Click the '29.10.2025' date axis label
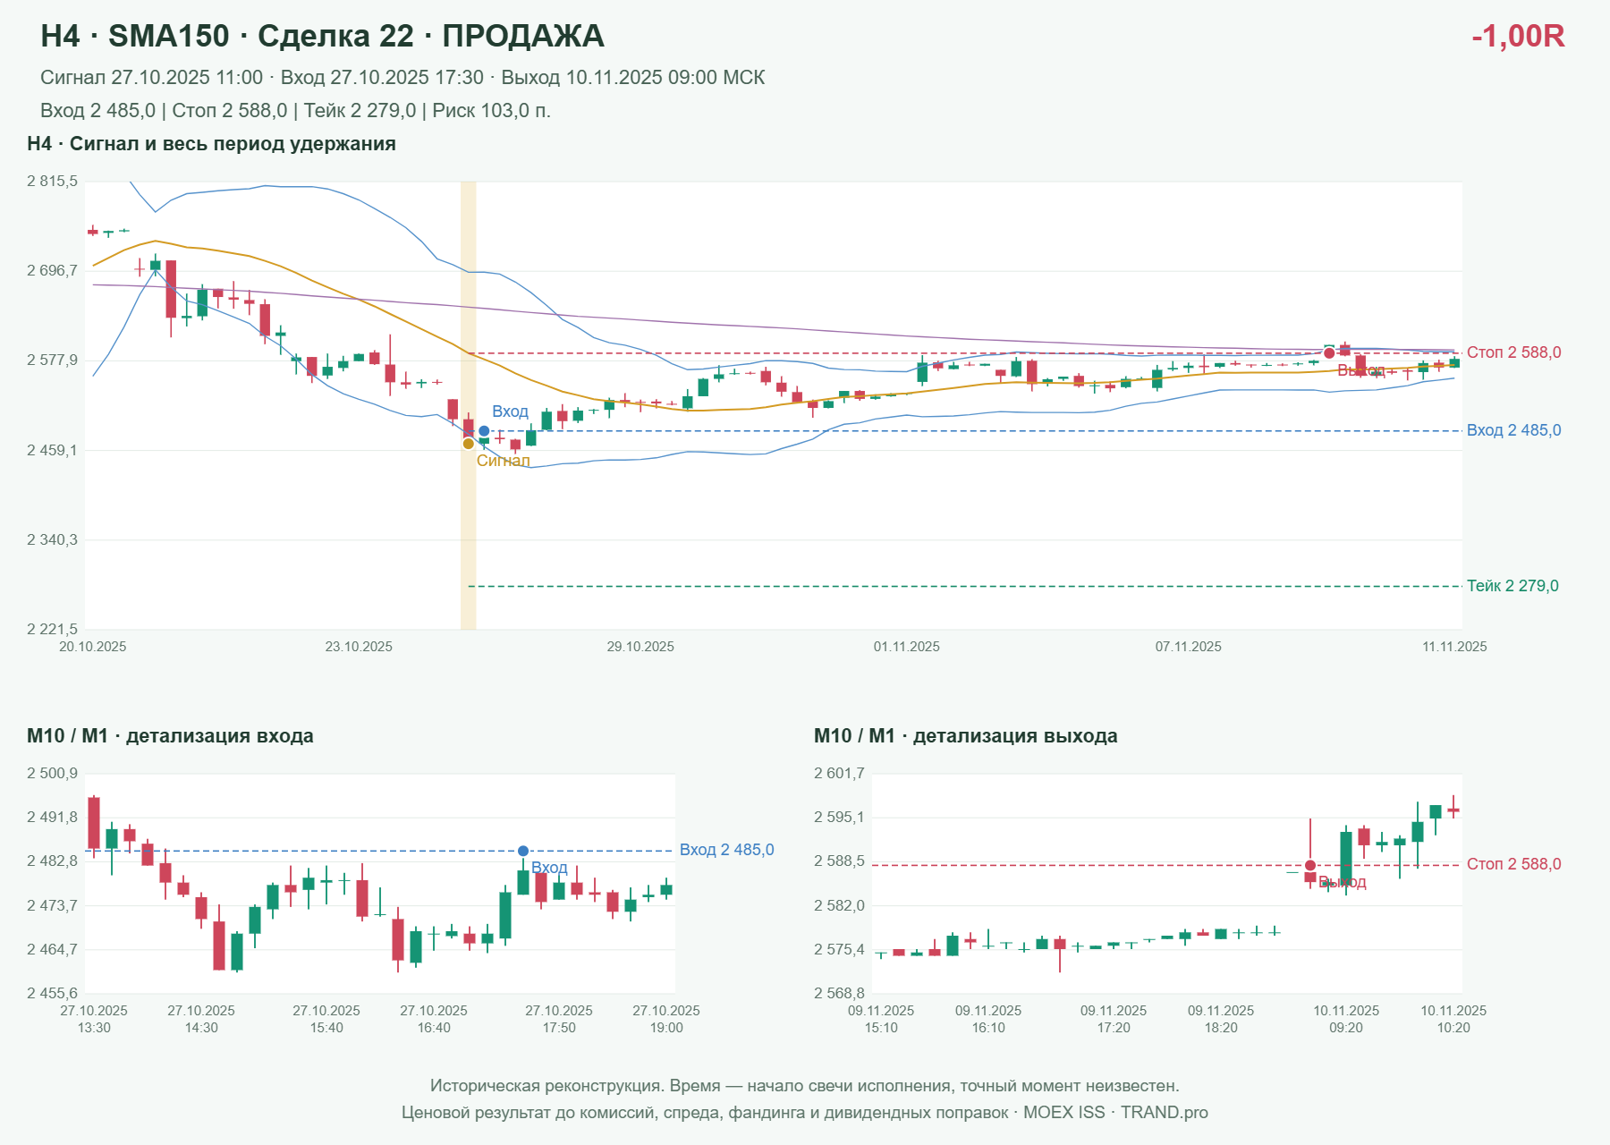The image size is (1610, 1145). pos(640,647)
